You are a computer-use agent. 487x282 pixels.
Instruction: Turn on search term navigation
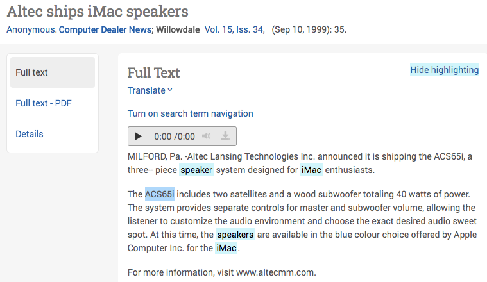190,113
